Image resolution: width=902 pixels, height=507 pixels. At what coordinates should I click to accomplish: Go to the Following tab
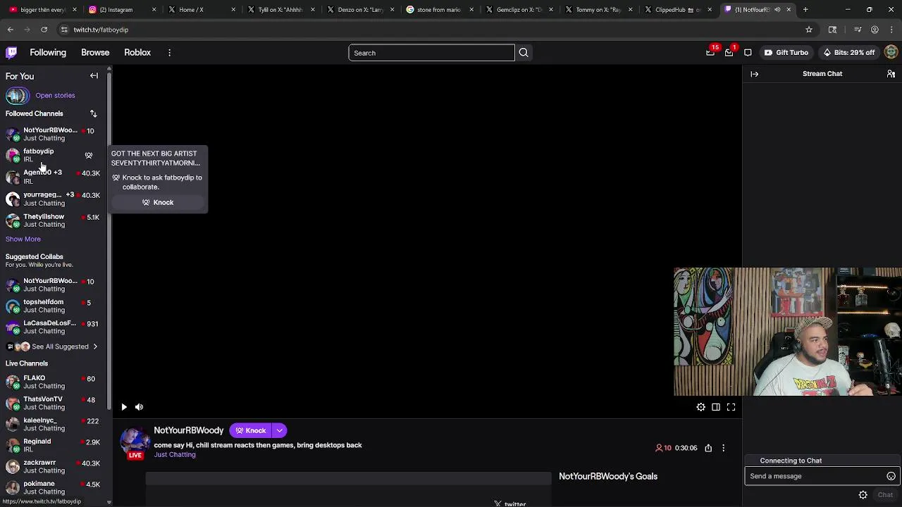[x=48, y=53]
